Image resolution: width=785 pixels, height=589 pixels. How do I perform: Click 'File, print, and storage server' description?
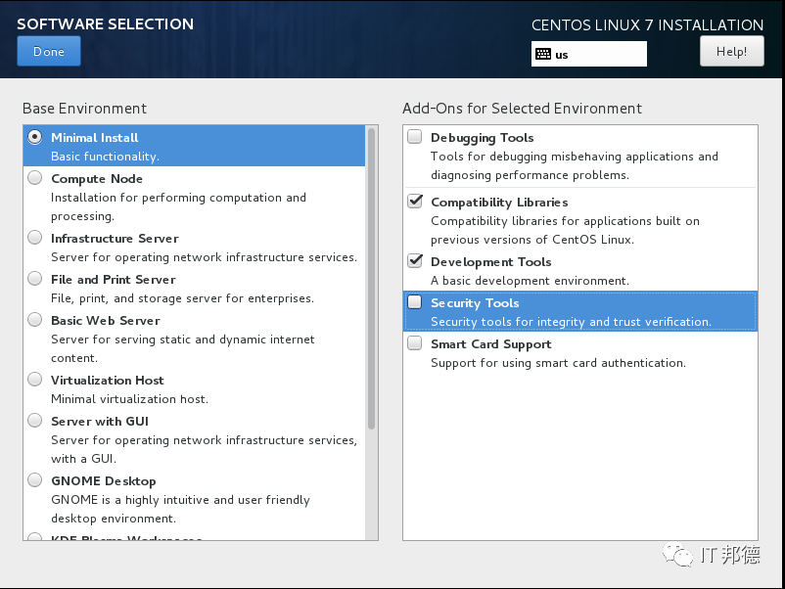click(x=183, y=298)
